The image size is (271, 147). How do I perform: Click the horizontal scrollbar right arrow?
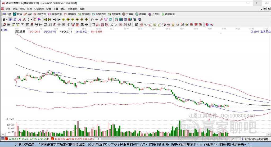point(233,139)
